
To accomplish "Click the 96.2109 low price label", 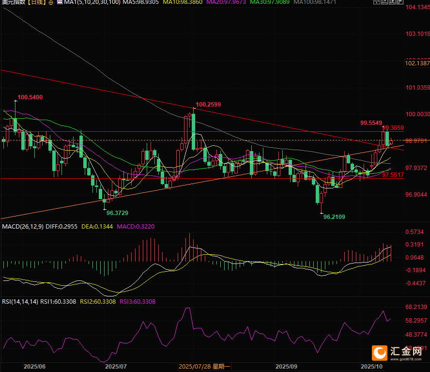I will pos(334,217).
